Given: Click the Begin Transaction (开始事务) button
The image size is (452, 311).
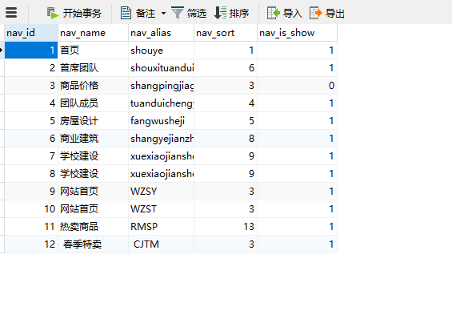Looking at the screenshot, I should click(x=74, y=14).
